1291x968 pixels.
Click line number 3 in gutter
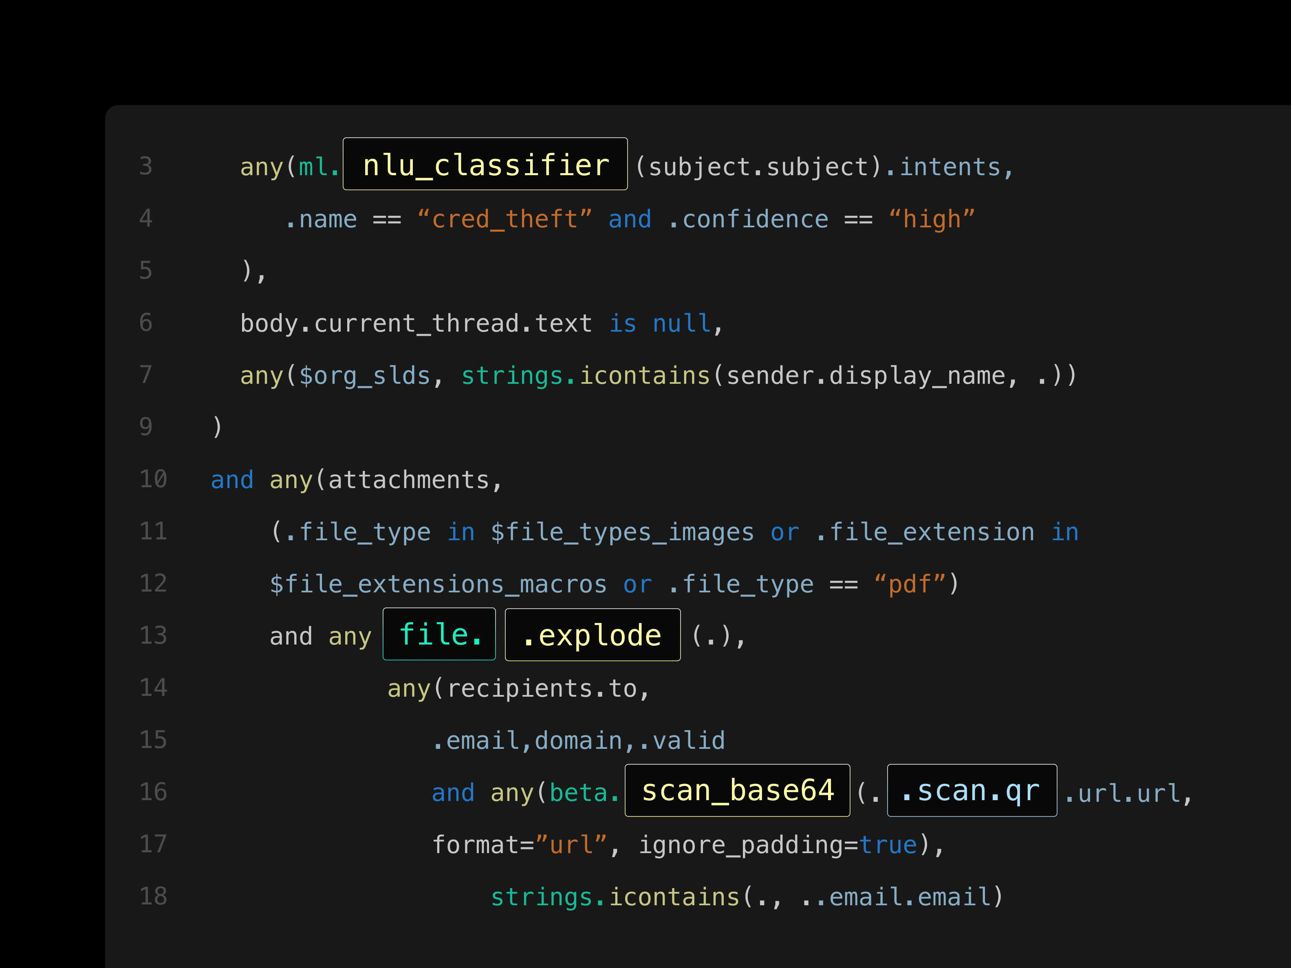click(146, 166)
